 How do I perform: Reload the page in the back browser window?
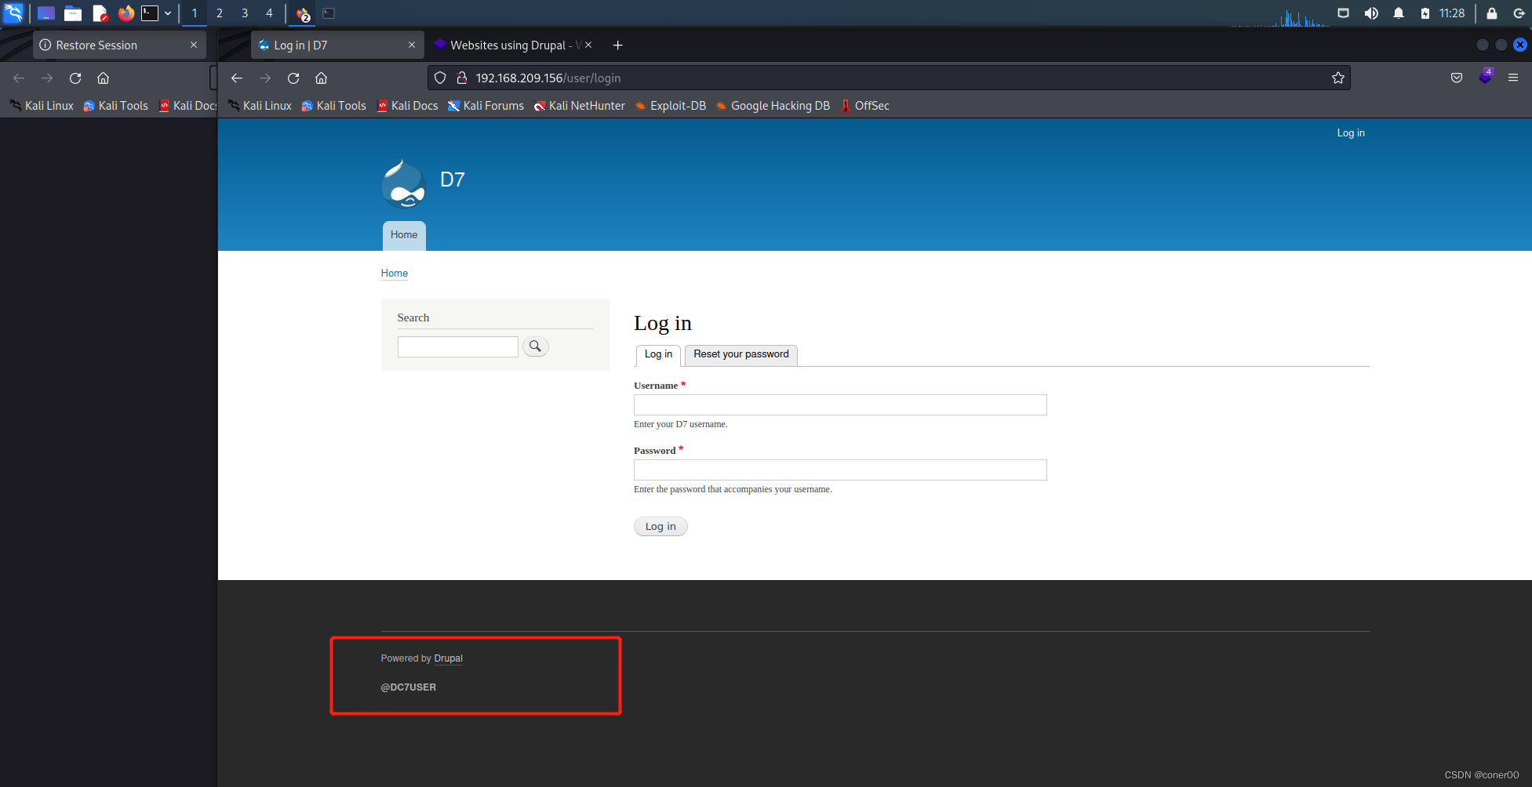coord(75,78)
